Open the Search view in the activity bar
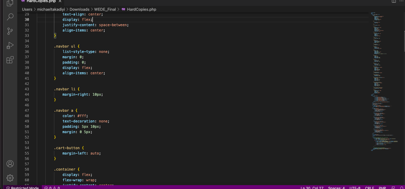The image size is (405, 189). point(10,17)
